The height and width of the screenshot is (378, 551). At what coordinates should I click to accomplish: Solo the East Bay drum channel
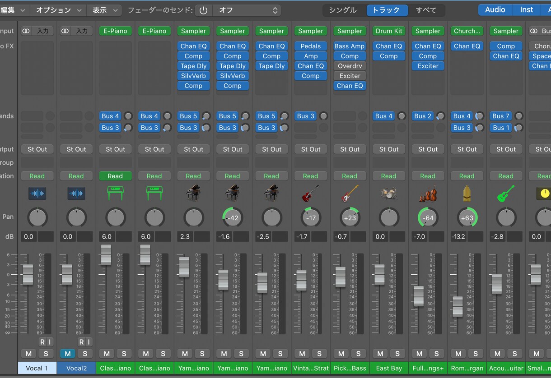point(397,354)
